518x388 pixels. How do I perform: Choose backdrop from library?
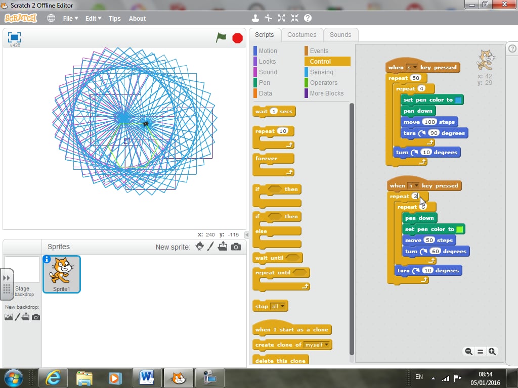[9, 317]
